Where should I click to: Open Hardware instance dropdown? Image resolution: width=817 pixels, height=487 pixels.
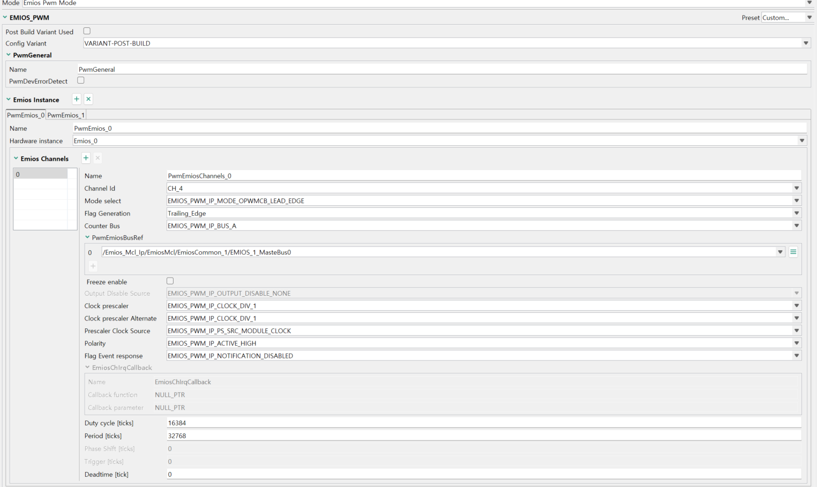pos(802,141)
